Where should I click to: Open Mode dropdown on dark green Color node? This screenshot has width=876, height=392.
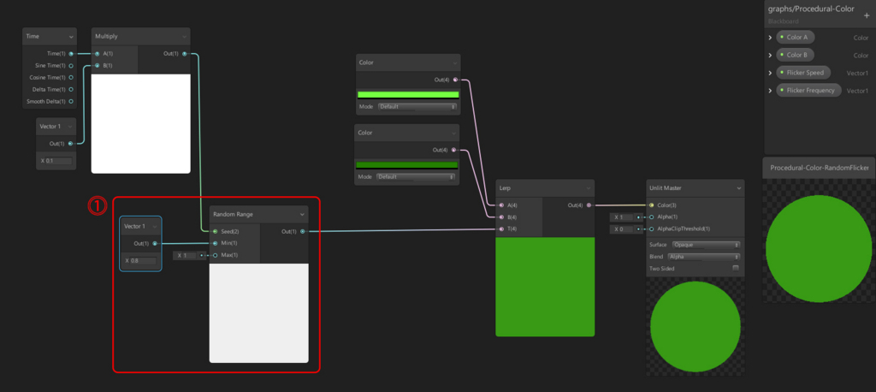[416, 176]
